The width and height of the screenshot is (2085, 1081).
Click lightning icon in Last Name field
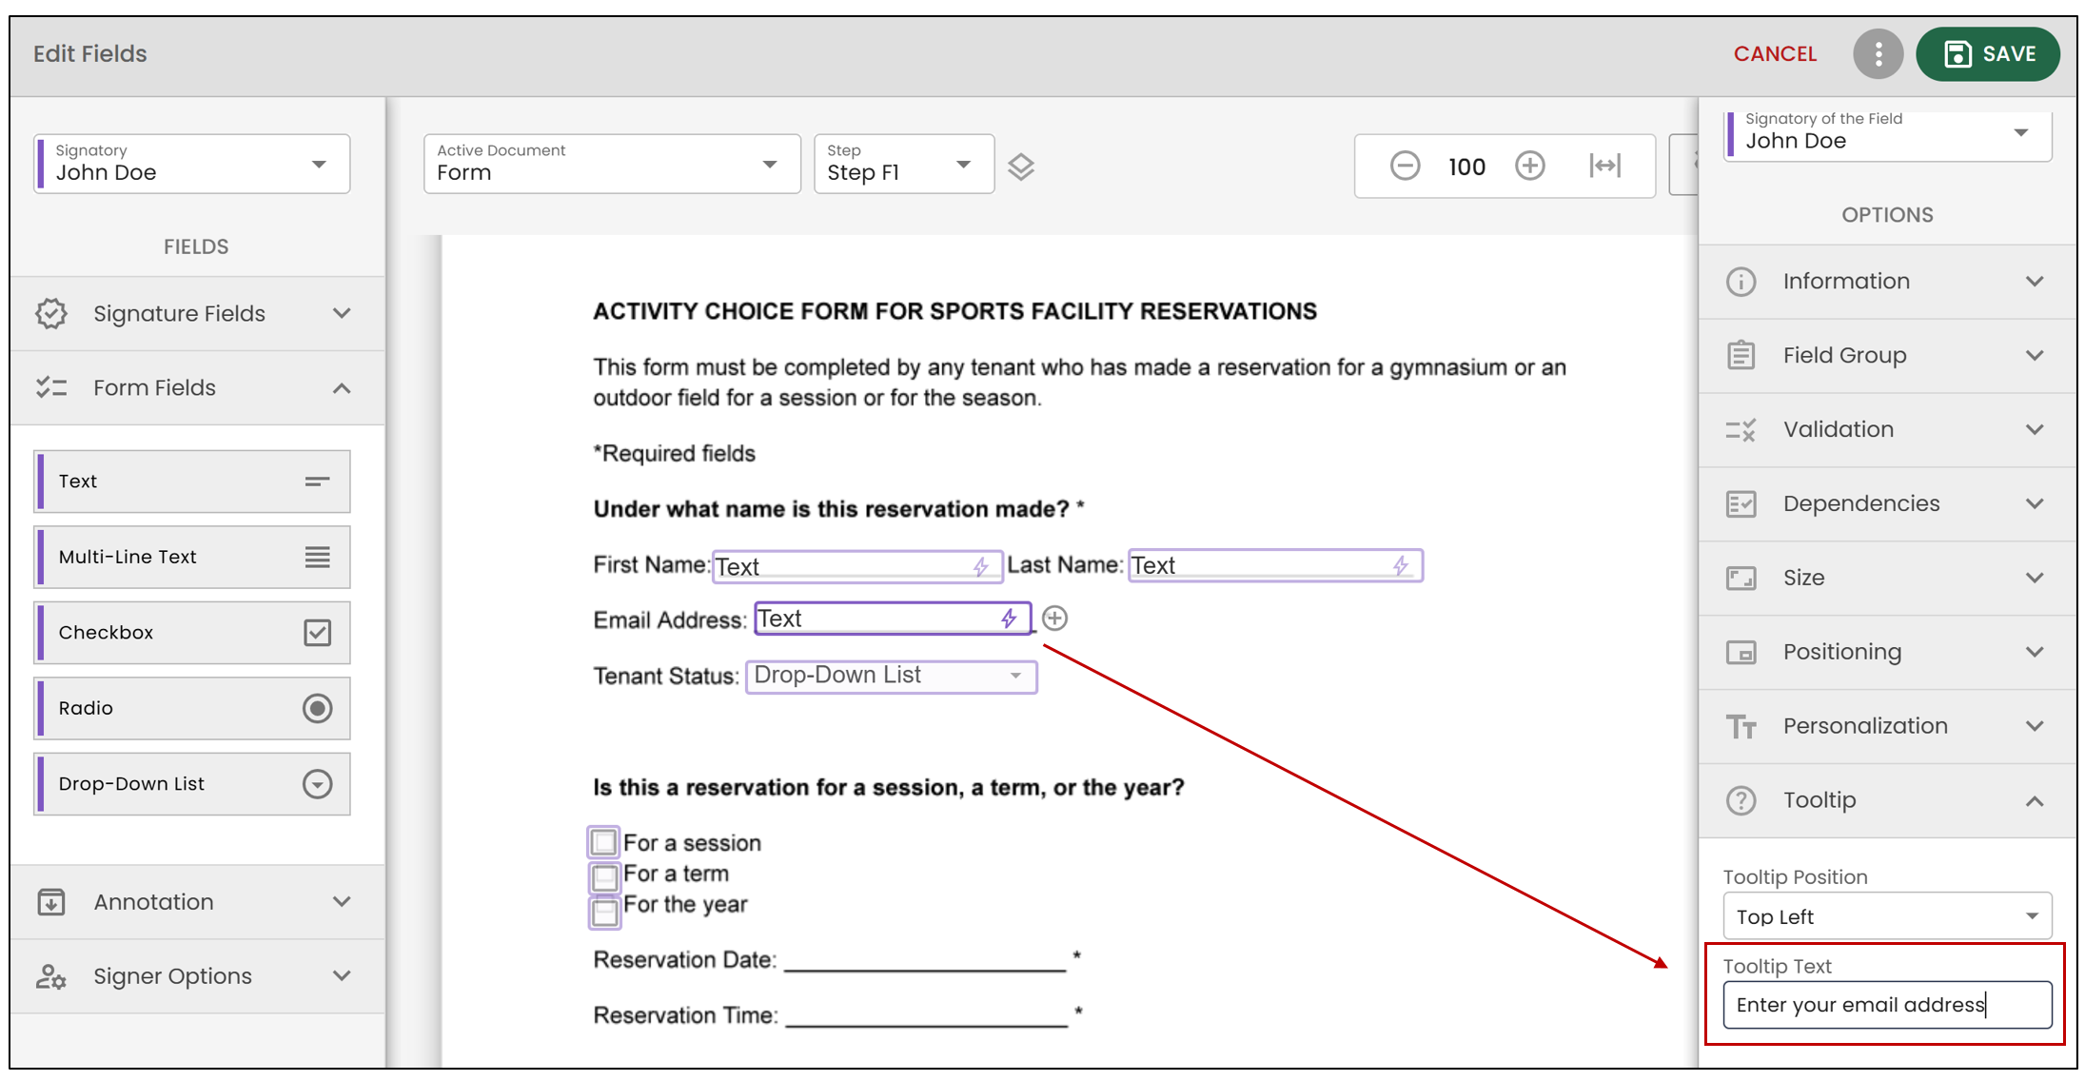point(1401,565)
